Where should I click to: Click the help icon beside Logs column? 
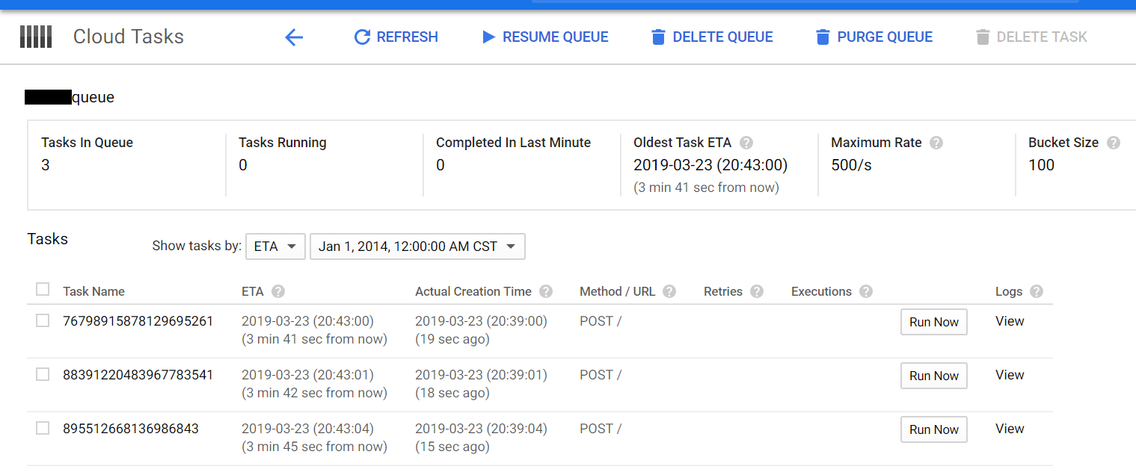coord(1036,291)
